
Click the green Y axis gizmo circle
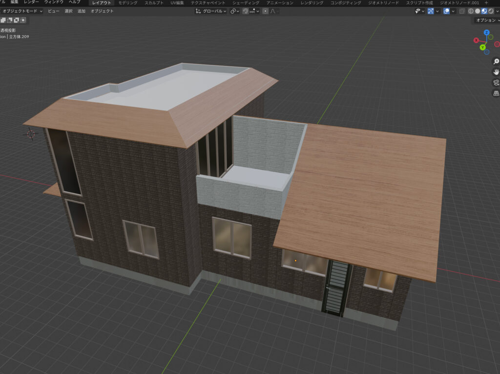click(482, 47)
